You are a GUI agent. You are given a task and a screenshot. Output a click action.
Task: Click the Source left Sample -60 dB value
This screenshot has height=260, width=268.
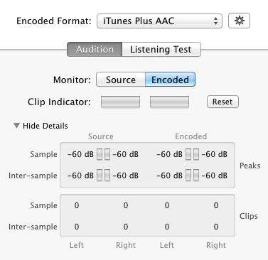[x=80, y=154]
